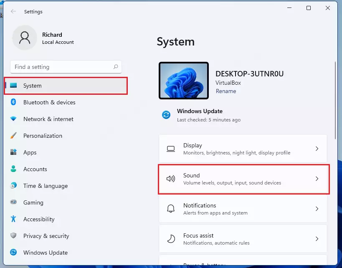
Task: Click the Sound speaker icon
Action: tap(171, 179)
